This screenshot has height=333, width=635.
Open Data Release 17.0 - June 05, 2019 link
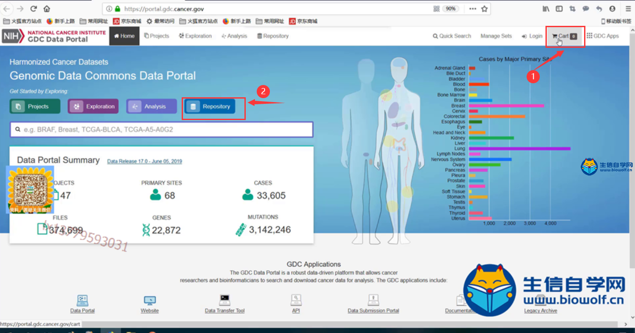(144, 161)
